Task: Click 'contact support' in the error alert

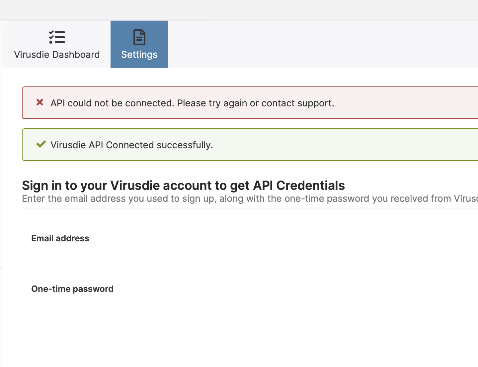Action: [x=298, y=103]
